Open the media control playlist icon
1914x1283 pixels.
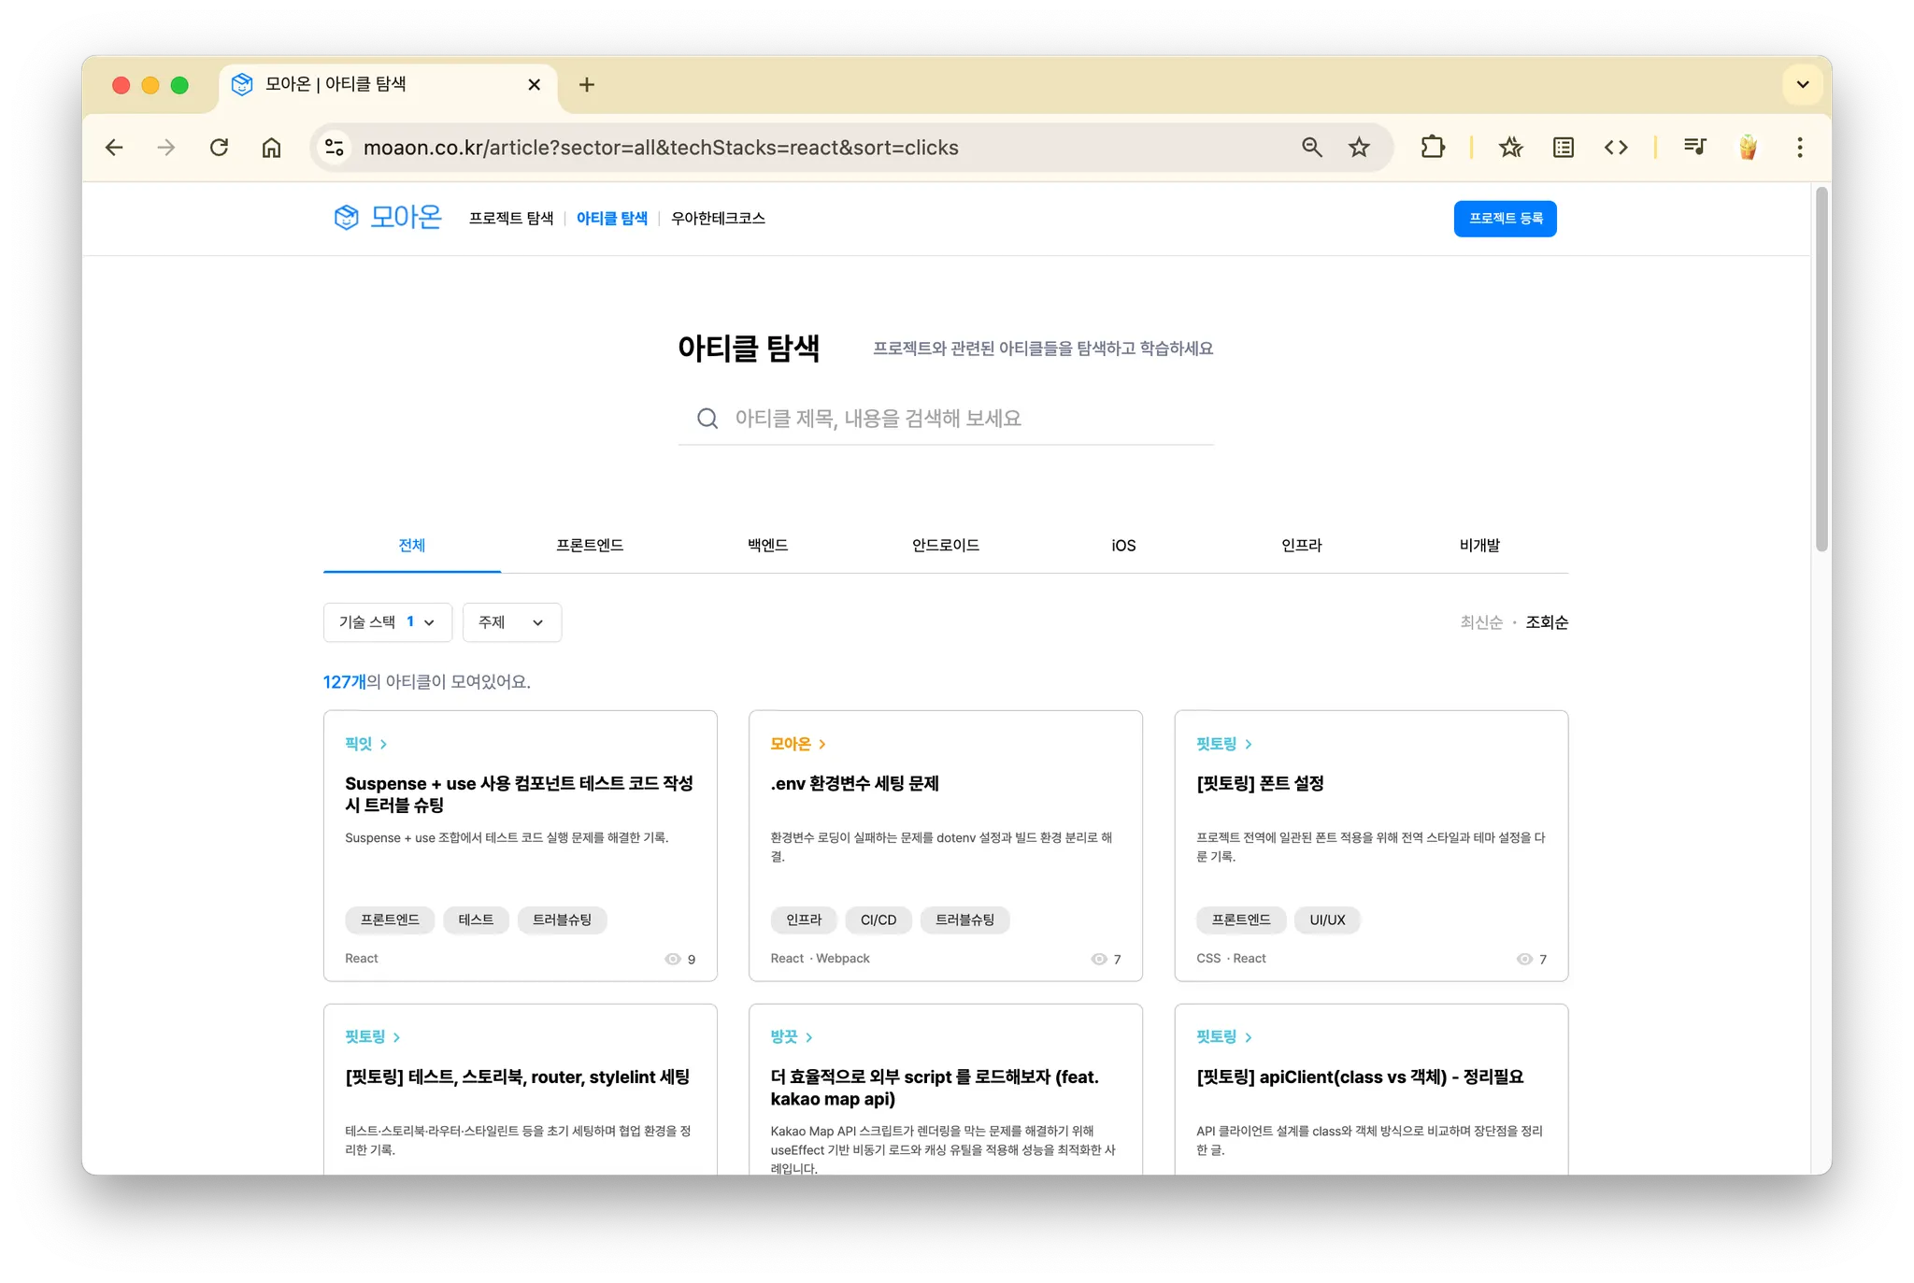pyautogui.click(x=1694, y=148)
